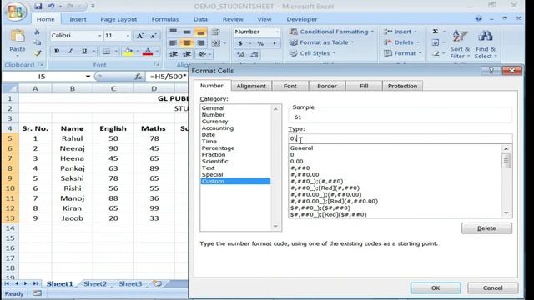This screenshot has width=534, height=300.
Task: Select the Currency category
Action: click(x=214, y=122)
